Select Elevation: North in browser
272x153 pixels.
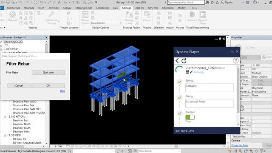click(x=22, y=124)
